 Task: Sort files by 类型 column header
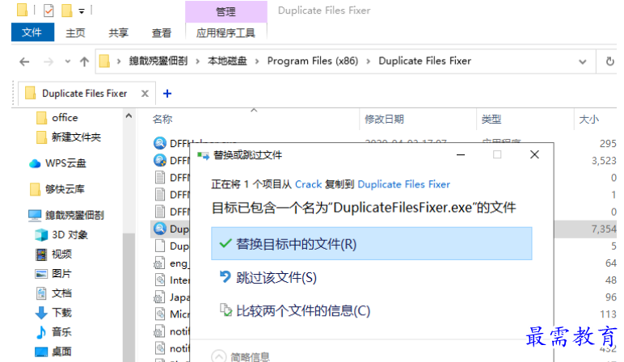[x=491, y=120]
